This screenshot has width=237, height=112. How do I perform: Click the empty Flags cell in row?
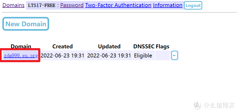point(163,55)
